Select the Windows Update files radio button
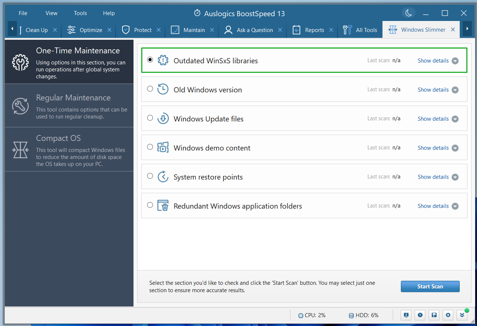The image size is (477, 326). tap(150, 118)
